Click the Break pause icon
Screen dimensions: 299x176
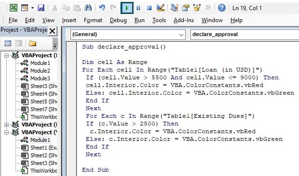tap(138, 8)
